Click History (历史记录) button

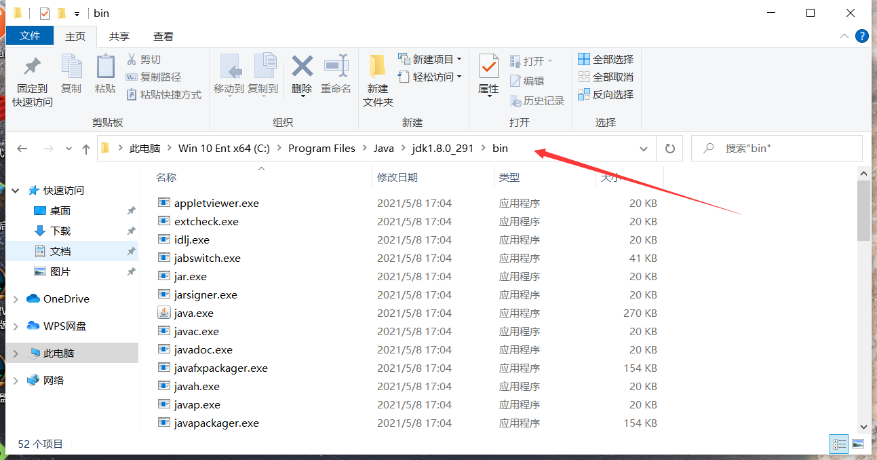(x=537, y=100)
